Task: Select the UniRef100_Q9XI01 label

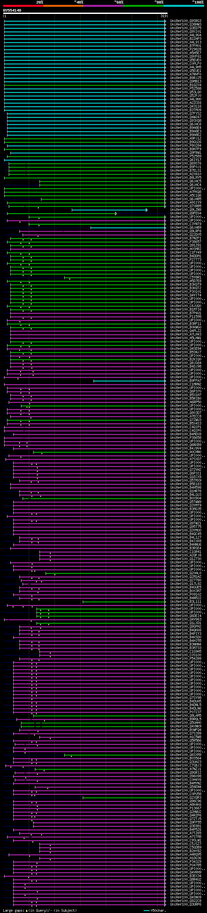Action: tap(185, 31)
